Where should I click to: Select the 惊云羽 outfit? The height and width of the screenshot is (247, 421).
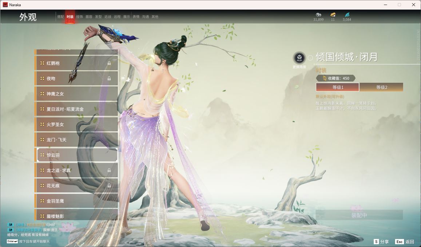coord(76,155)
